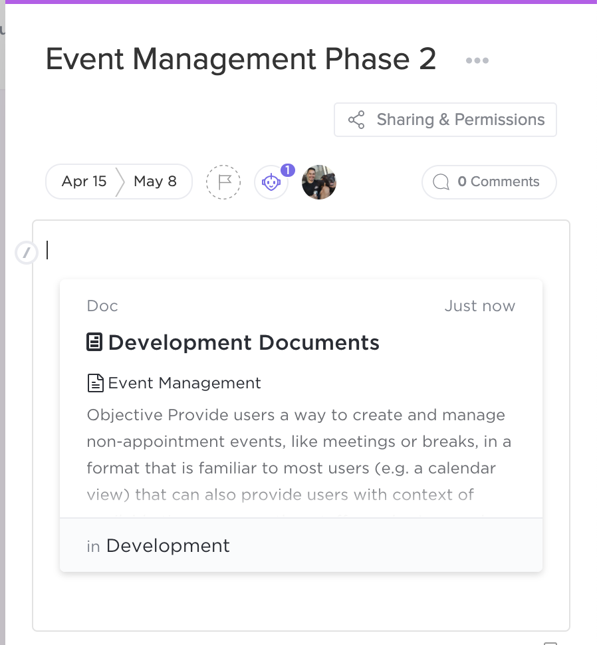Screen dimensions: 597x645
Task: Click the page icon beside Event Management
Action: pyautogui.click(x=95, y=383)
